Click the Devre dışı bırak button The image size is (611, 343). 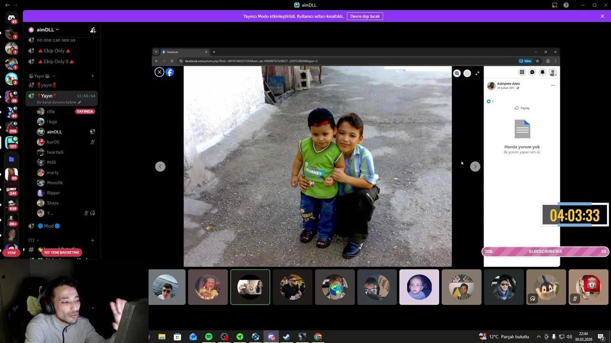(x=365, y=16)
